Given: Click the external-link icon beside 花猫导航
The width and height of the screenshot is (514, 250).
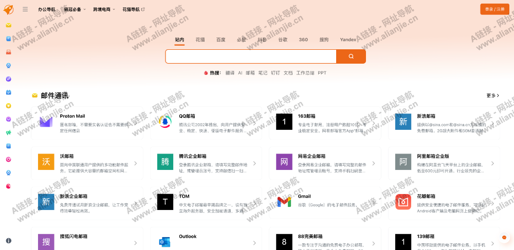Looking at the screenshot, I should click(143, 9).
